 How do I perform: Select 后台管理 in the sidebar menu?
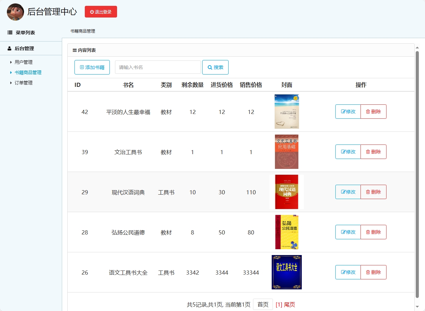coord(21,48)
